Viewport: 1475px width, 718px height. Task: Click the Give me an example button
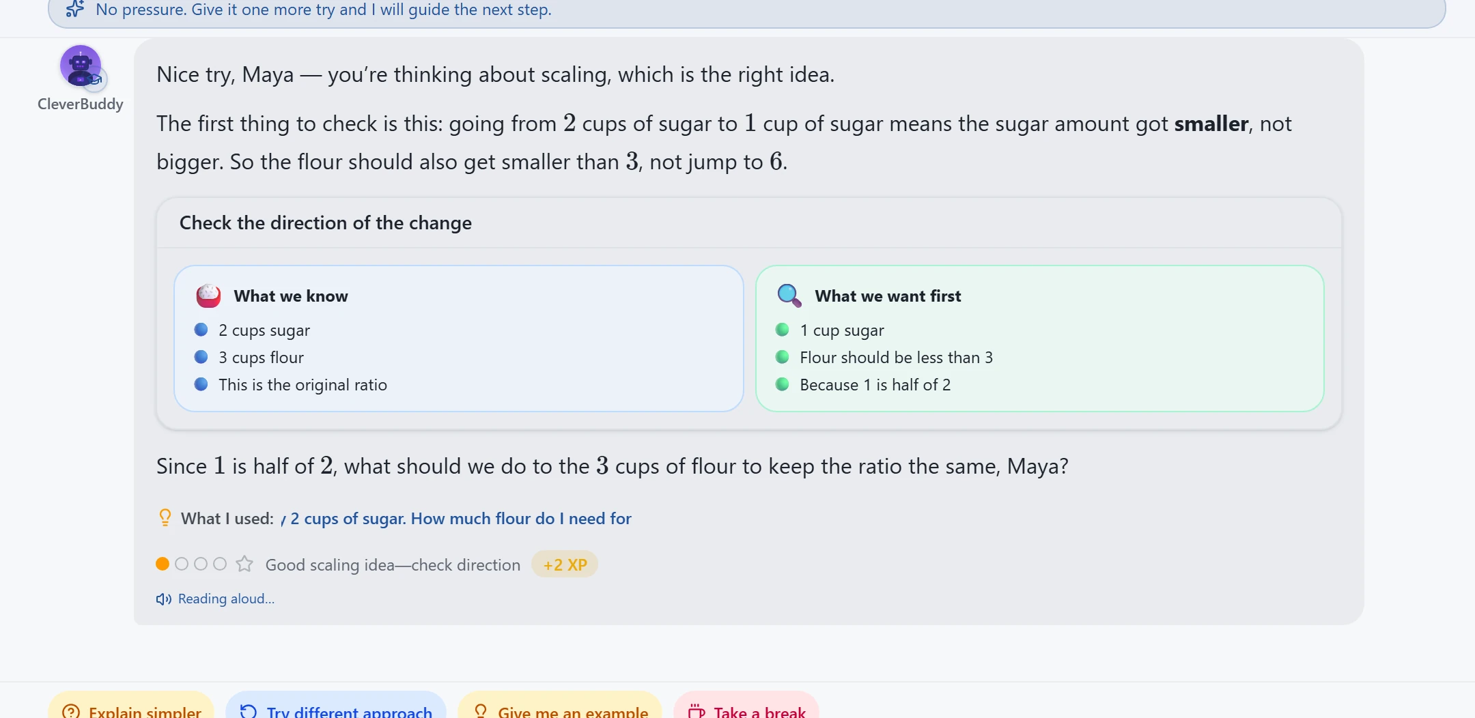point(560,706)
